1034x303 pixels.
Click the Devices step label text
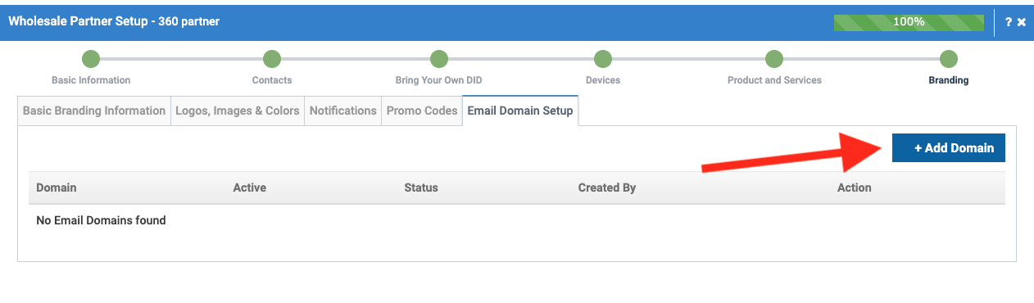coord(603,80)
